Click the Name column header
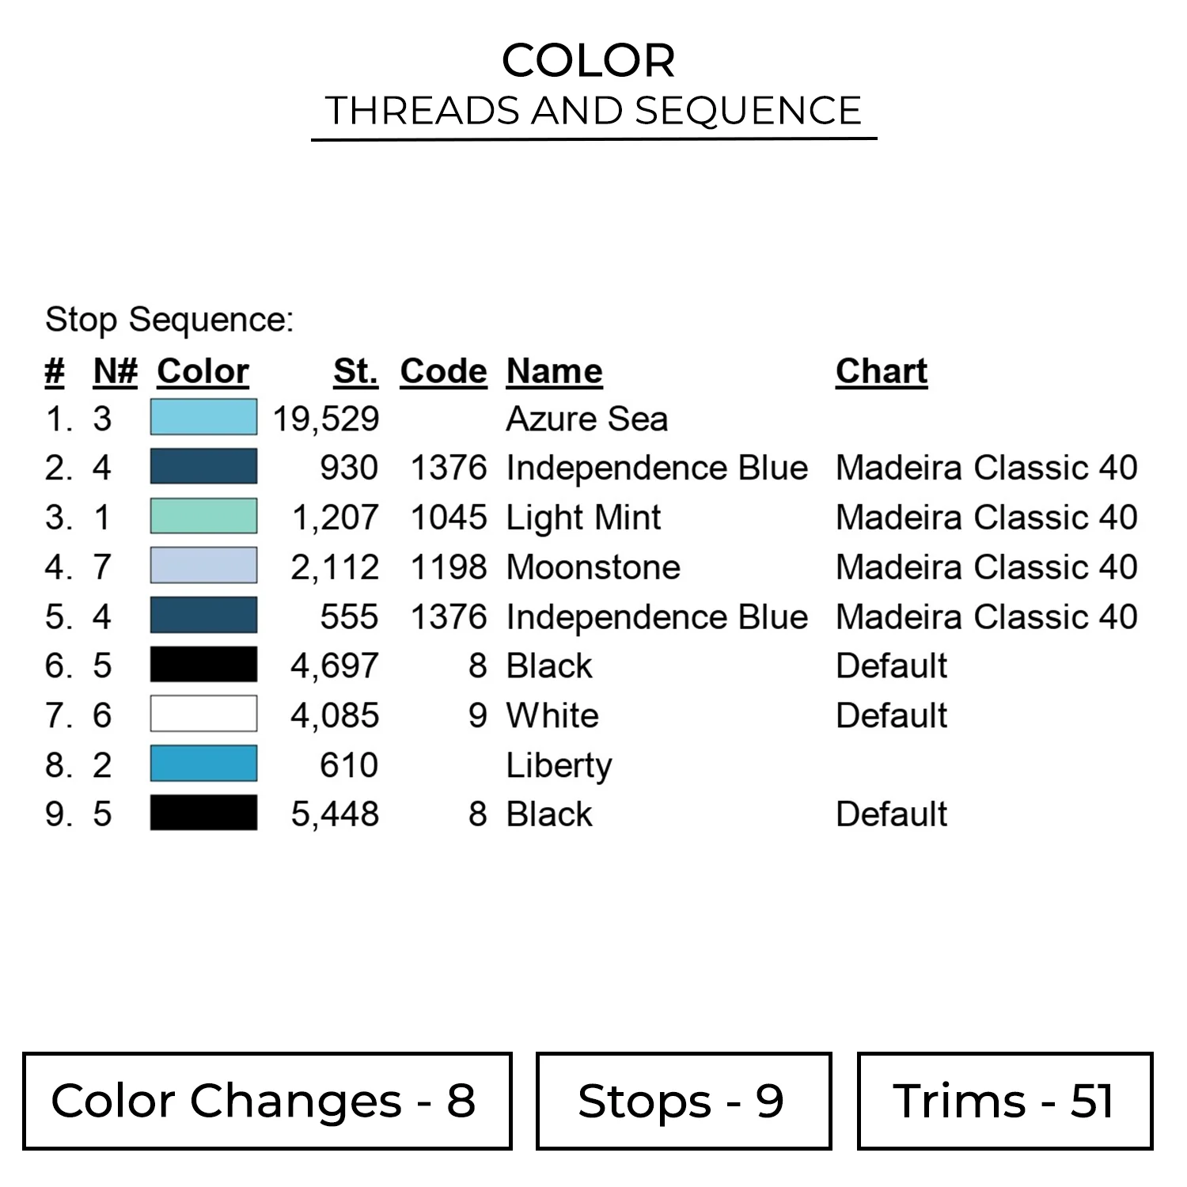Viewport: 1187px width, 1187px height. (554, 371)
